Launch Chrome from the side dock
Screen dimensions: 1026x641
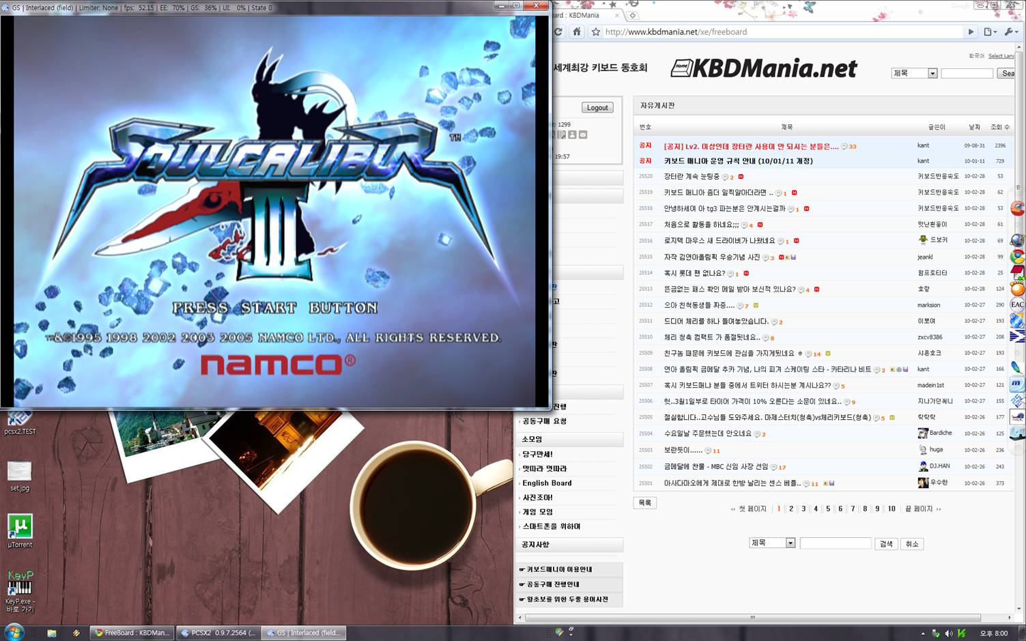[1017, 257]
